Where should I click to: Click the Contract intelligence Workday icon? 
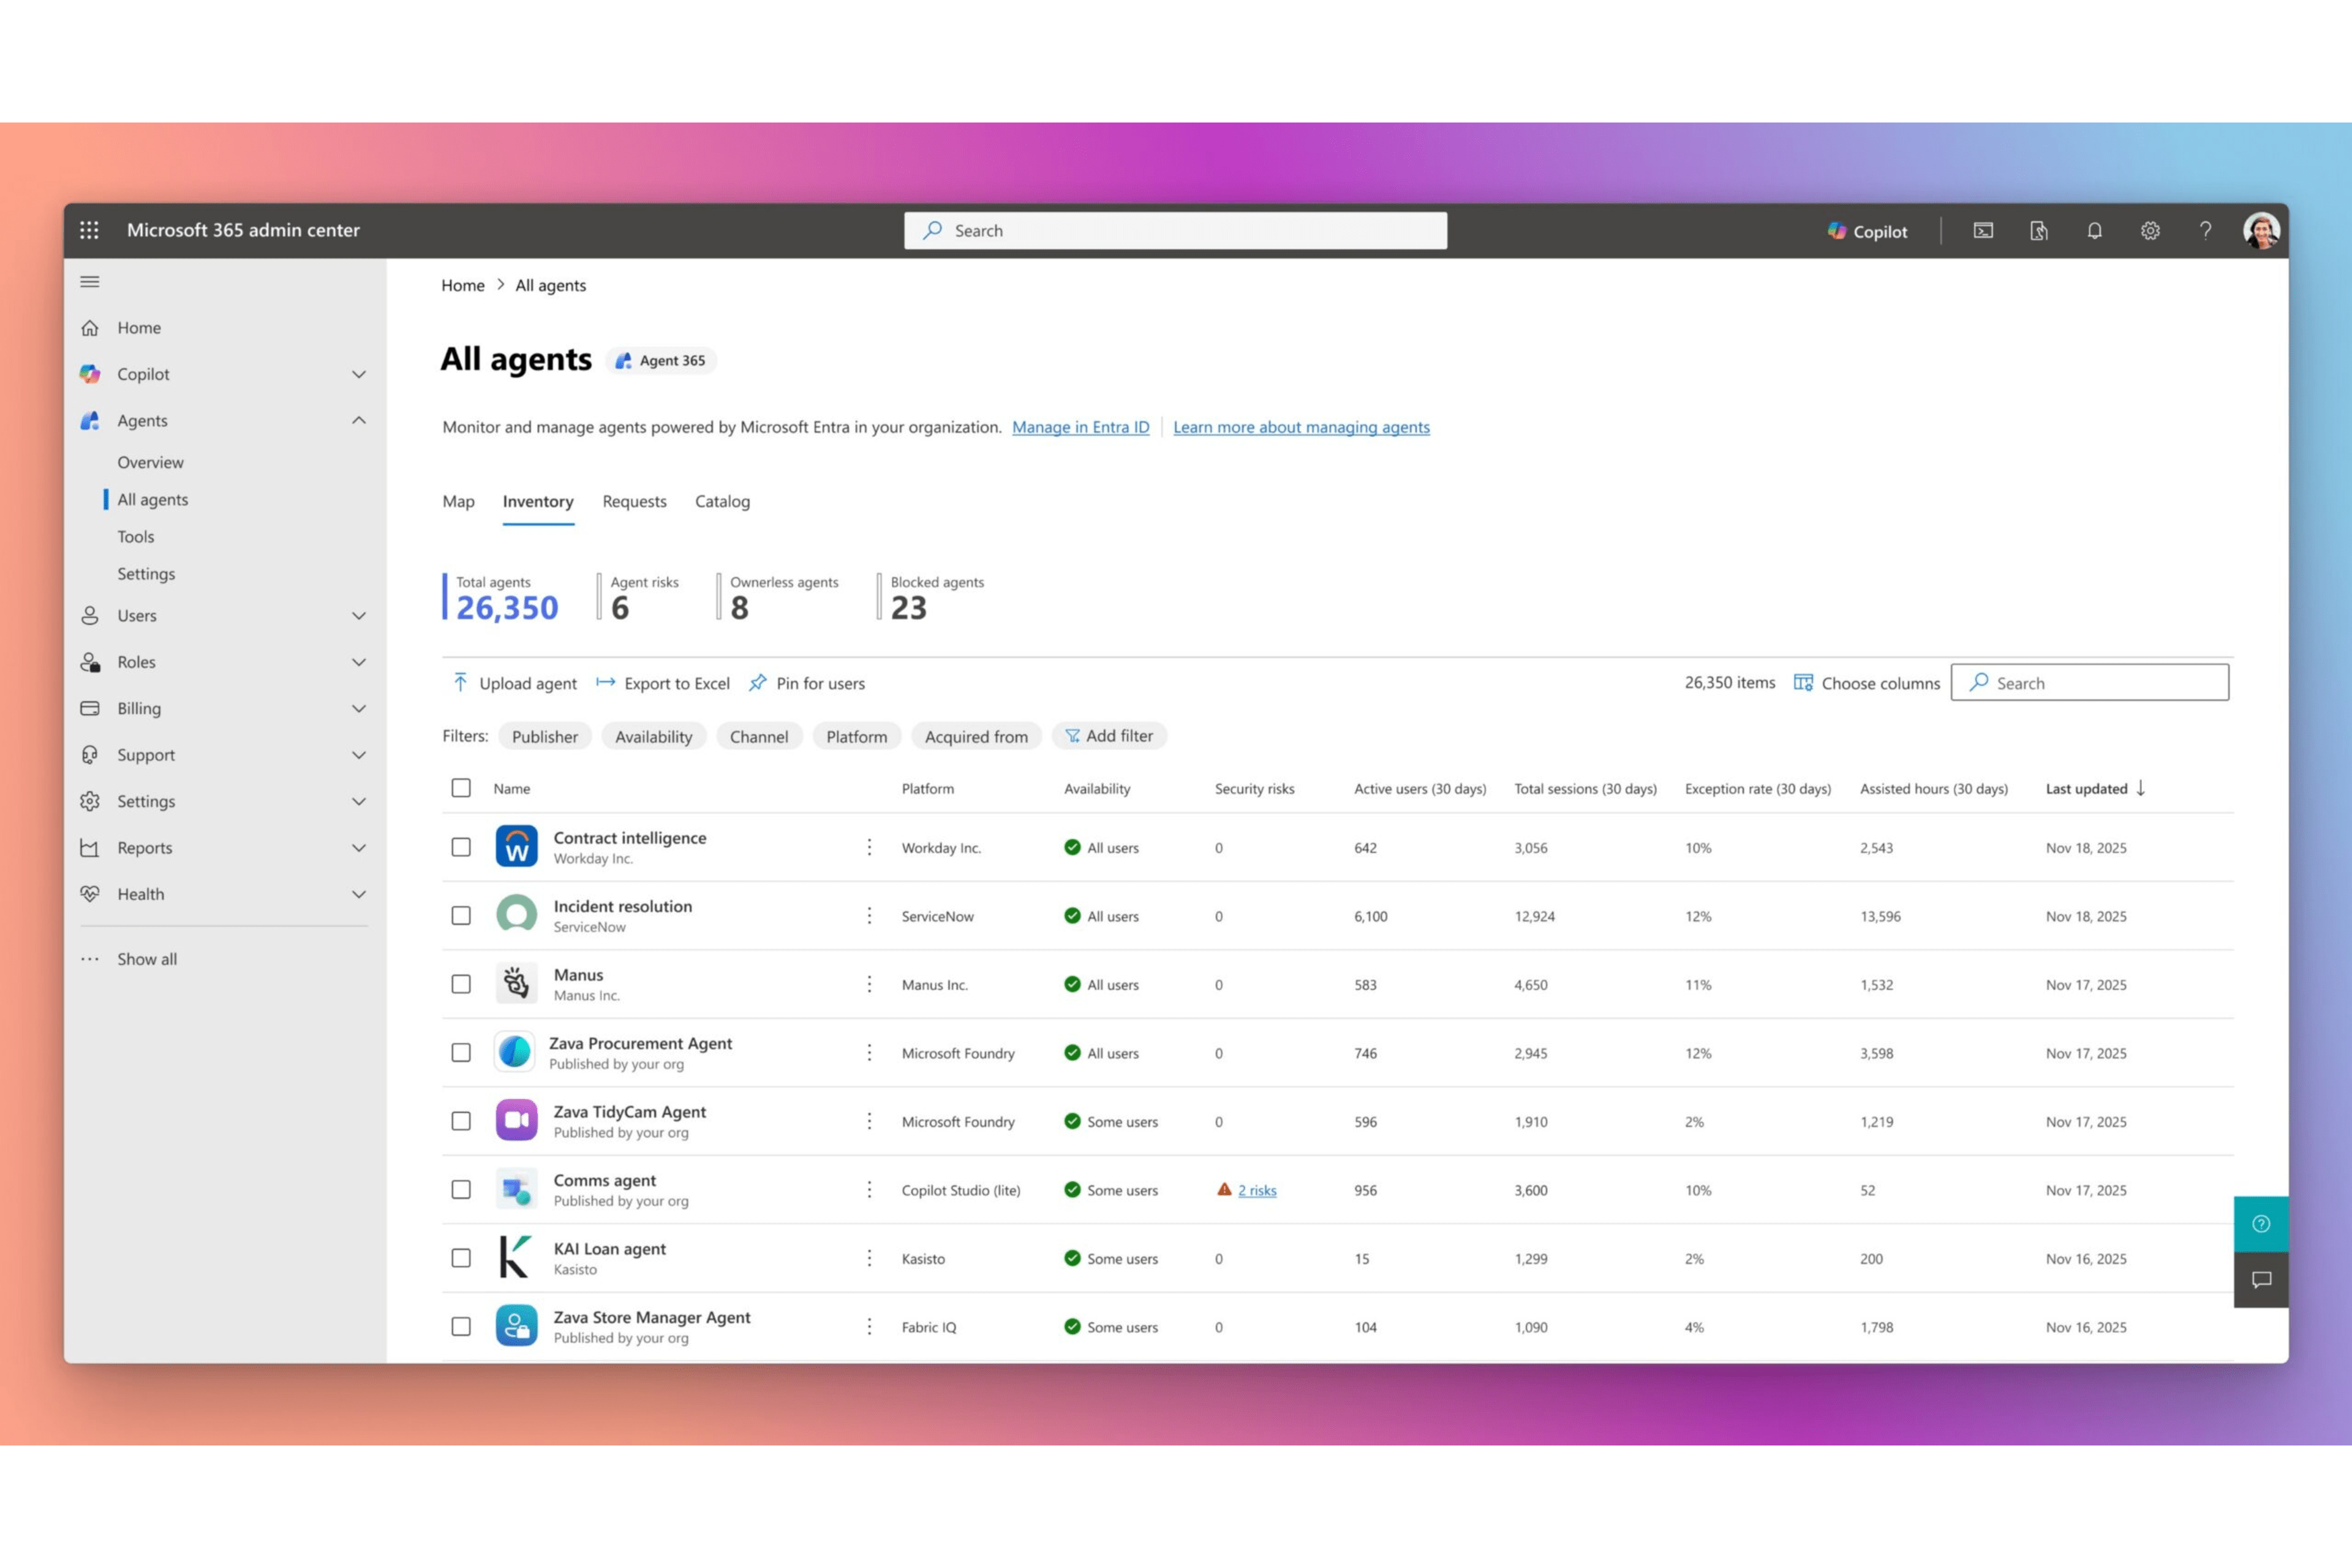[x=517, y=847]
